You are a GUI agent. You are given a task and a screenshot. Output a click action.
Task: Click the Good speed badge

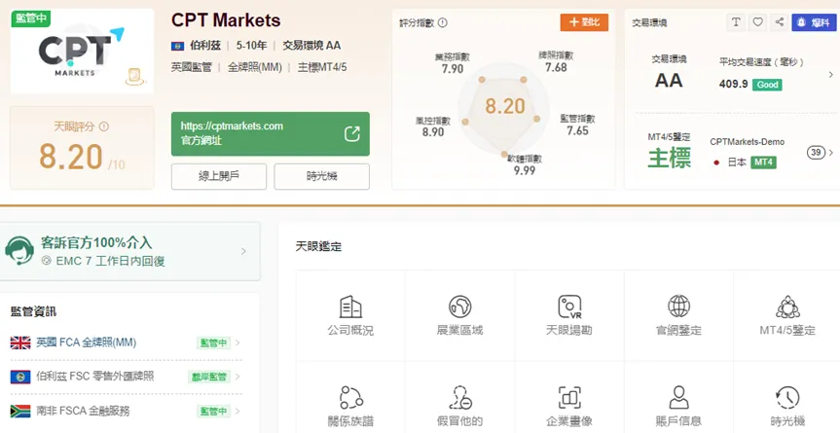[x=767, y=85]
